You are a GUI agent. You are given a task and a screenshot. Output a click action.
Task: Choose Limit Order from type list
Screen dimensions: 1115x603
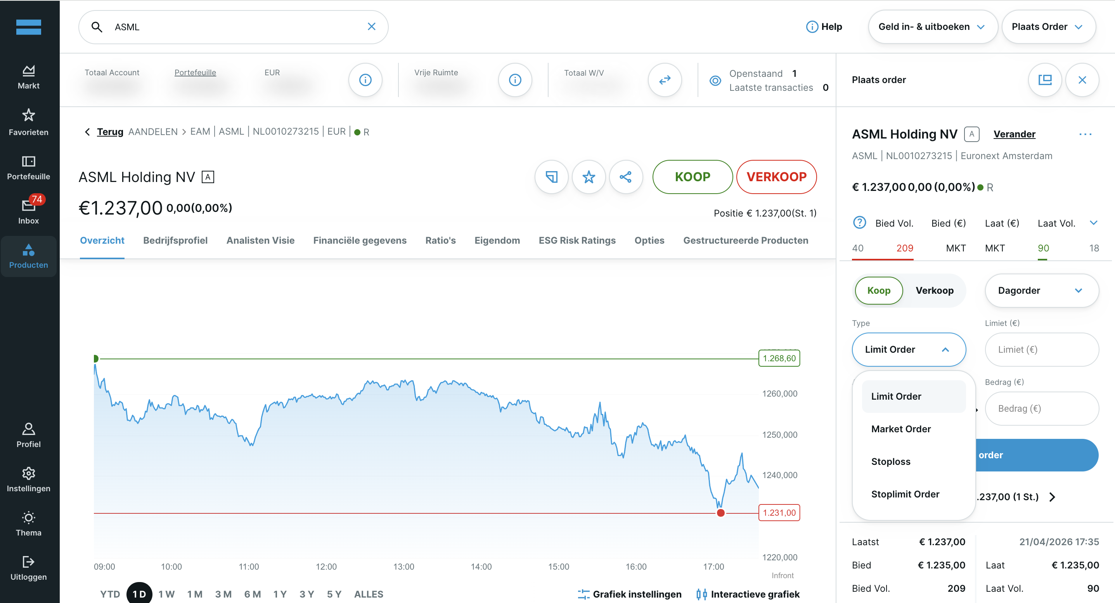tap(913, 397)
